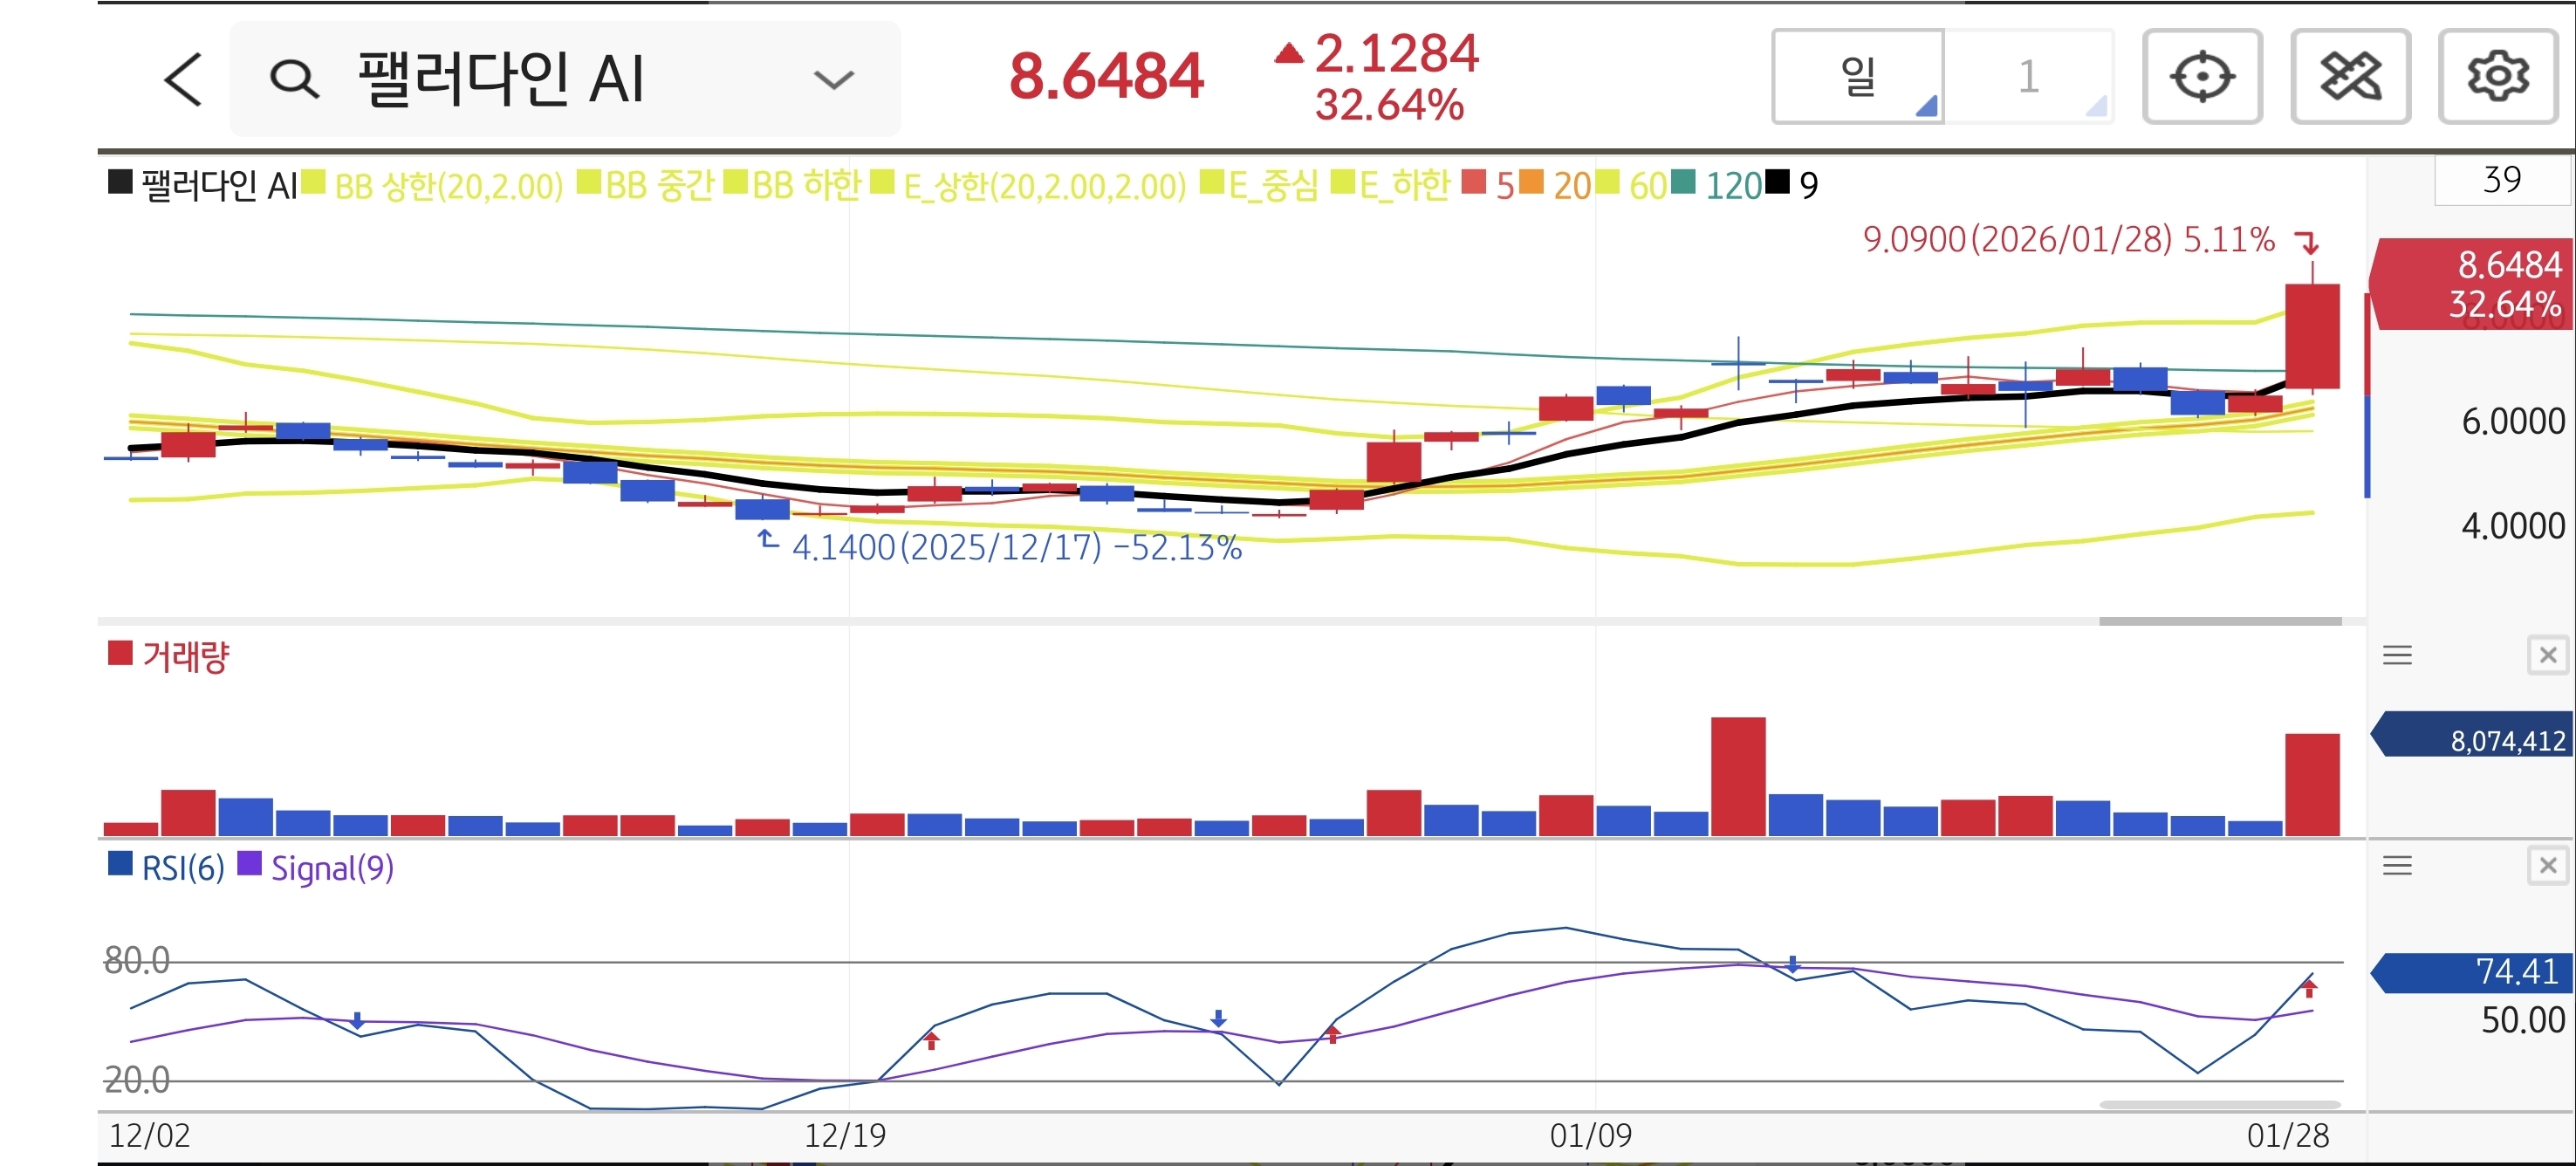
Task: Open the RSI panel hamburger menu
Action: (x=2397, y=865)
